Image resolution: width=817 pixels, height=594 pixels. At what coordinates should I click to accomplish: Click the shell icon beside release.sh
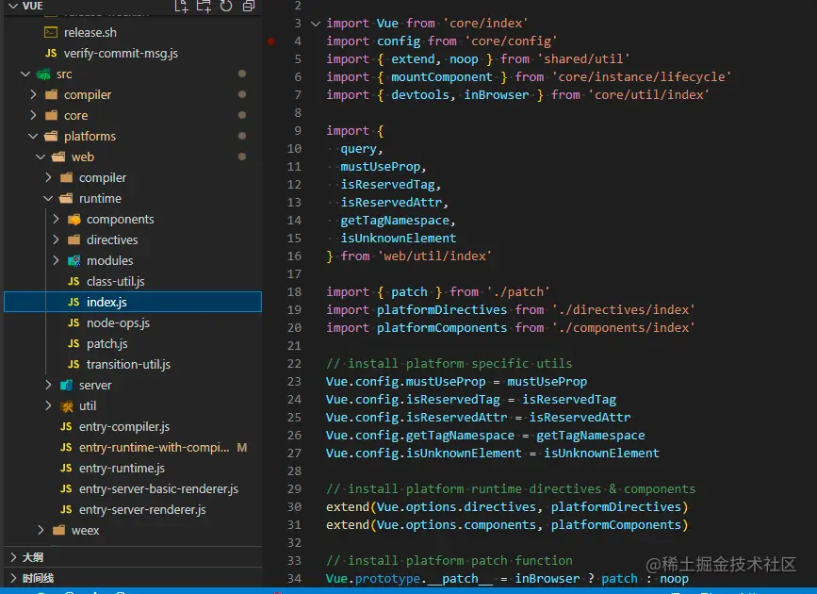(51, 32)
